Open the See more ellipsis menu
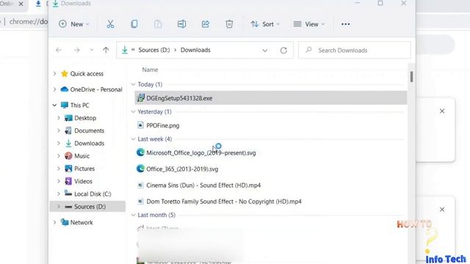 click(346, 24)
